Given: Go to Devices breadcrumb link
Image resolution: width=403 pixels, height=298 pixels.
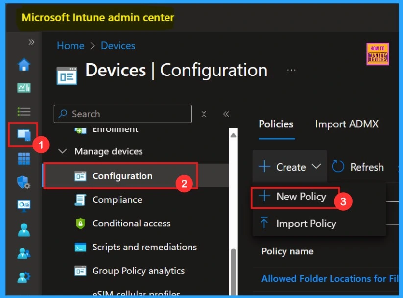Looking at the screenshot, I should click(x=118, y=46).
